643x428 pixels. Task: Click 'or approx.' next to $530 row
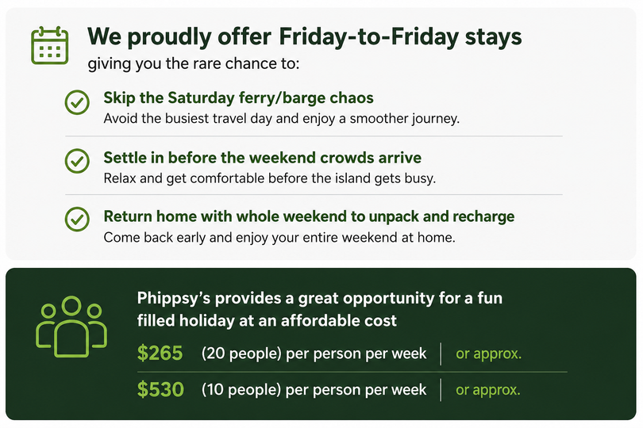488,390
